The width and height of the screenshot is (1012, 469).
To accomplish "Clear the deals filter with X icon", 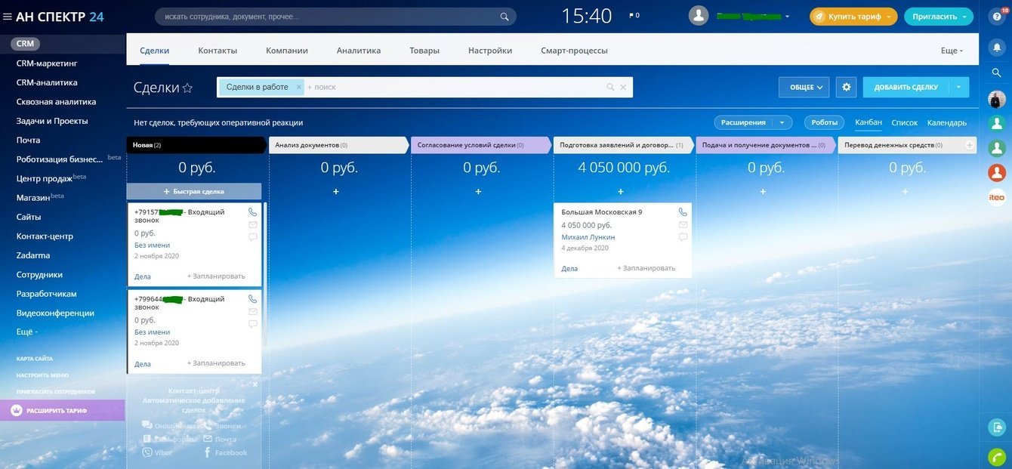I will point(623,87).
